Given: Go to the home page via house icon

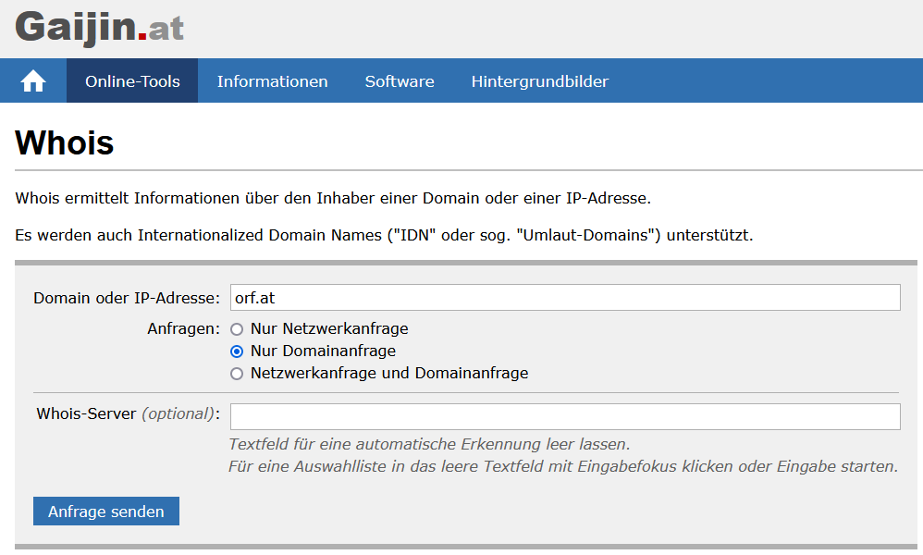Looking at the screenshot, I should (33, 80).
